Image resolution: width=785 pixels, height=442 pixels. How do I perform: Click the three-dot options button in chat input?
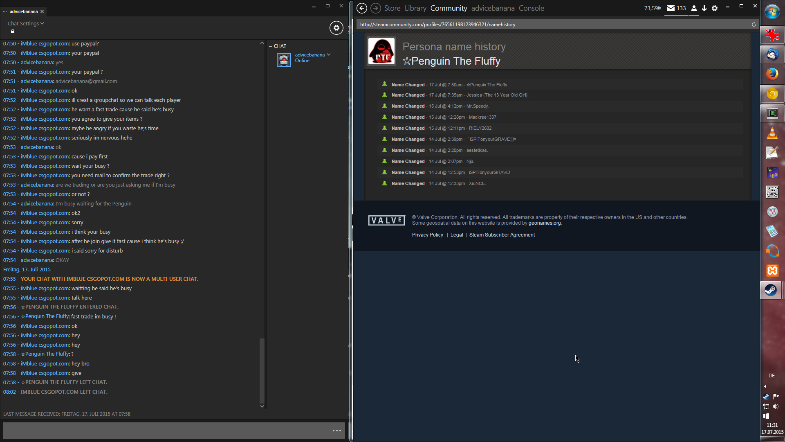(336, 431)
